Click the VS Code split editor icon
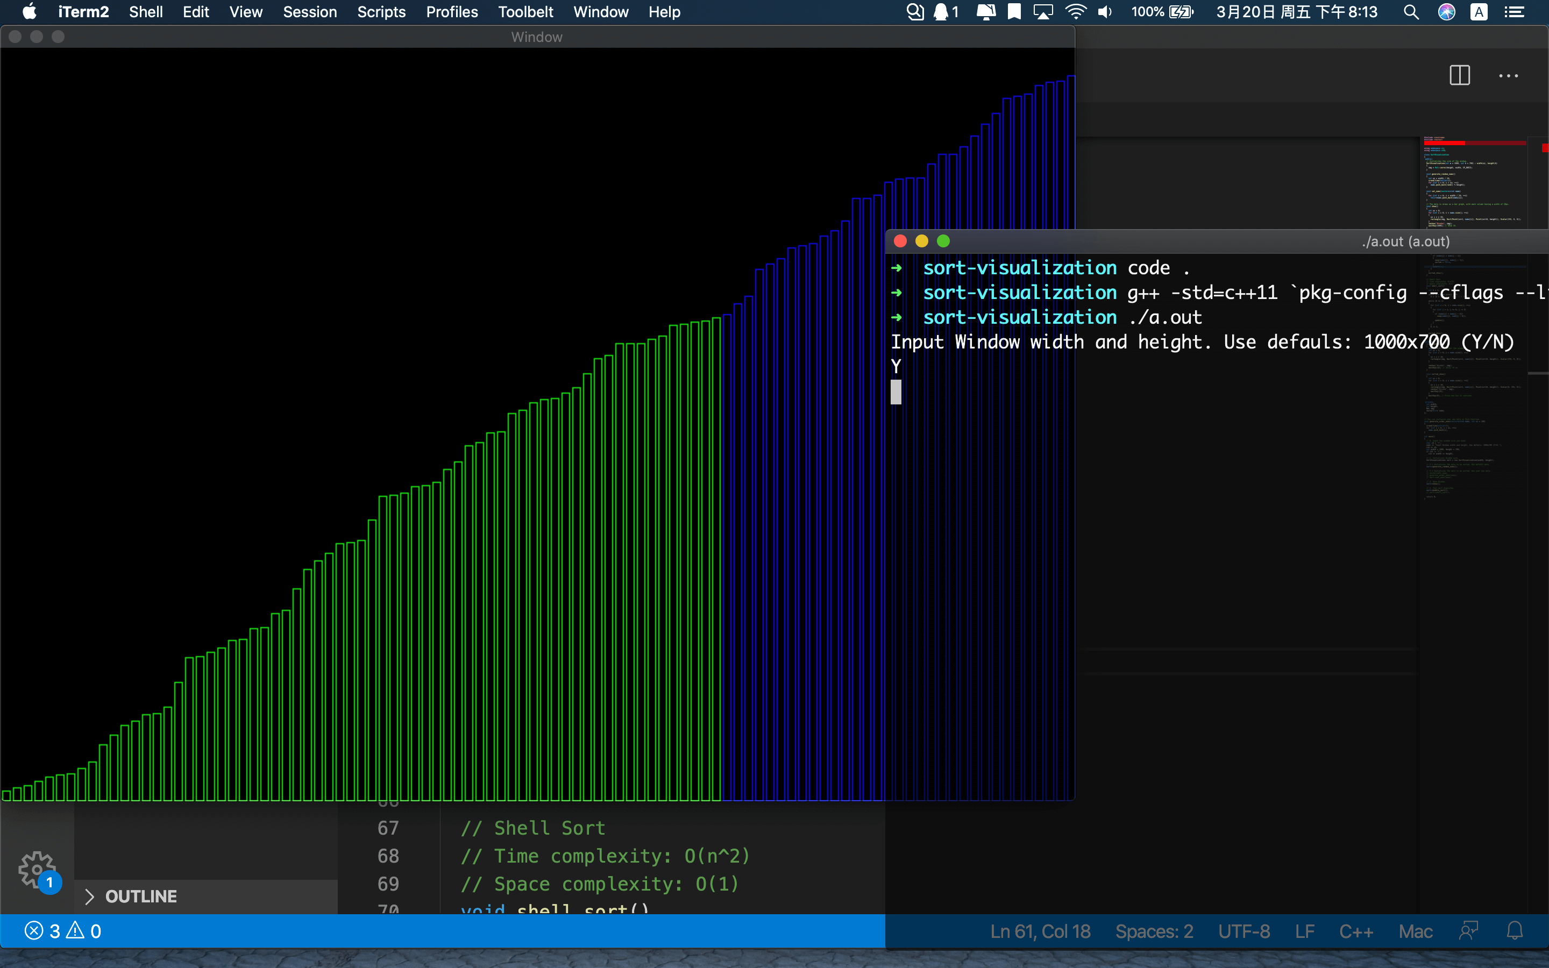 (x=1459, y=75)
